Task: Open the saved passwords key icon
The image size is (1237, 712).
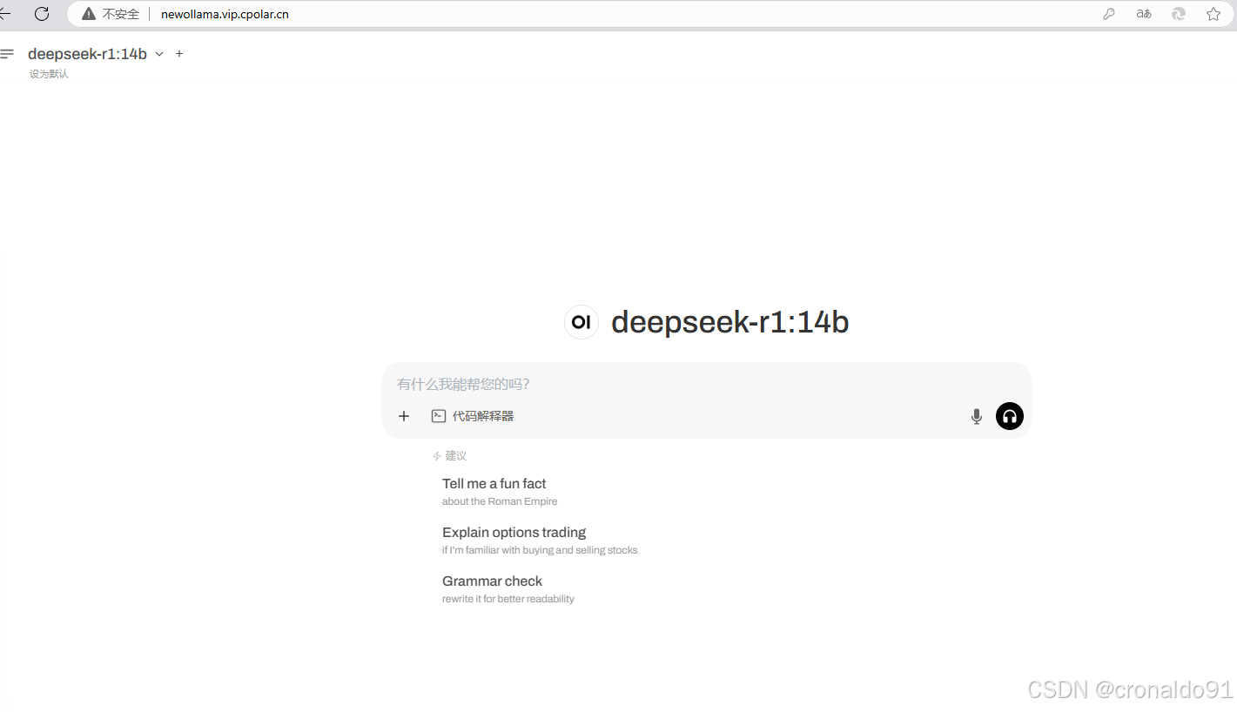Action: pyautogui.click(x=1109, y=14)
